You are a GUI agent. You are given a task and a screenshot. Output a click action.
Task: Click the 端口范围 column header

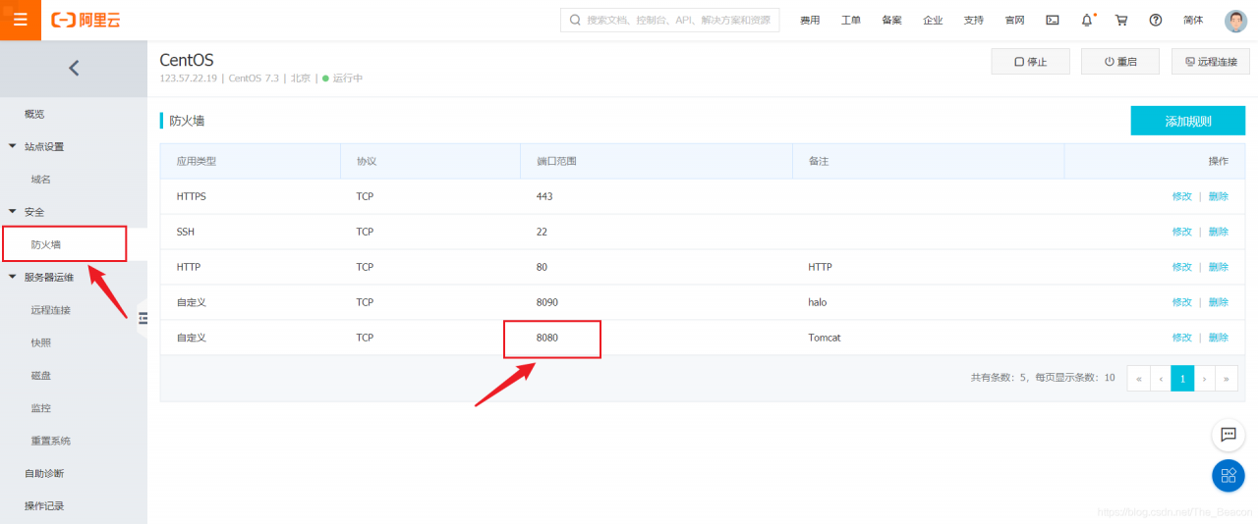tap(556, 161)
